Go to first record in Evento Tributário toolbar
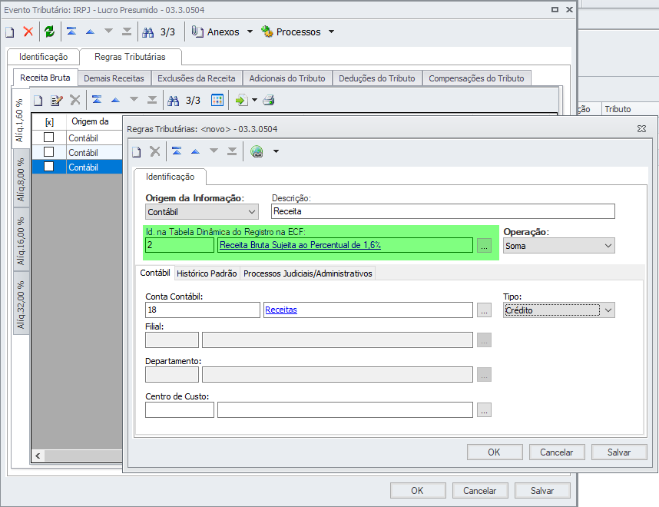 [x=71, y=31]
